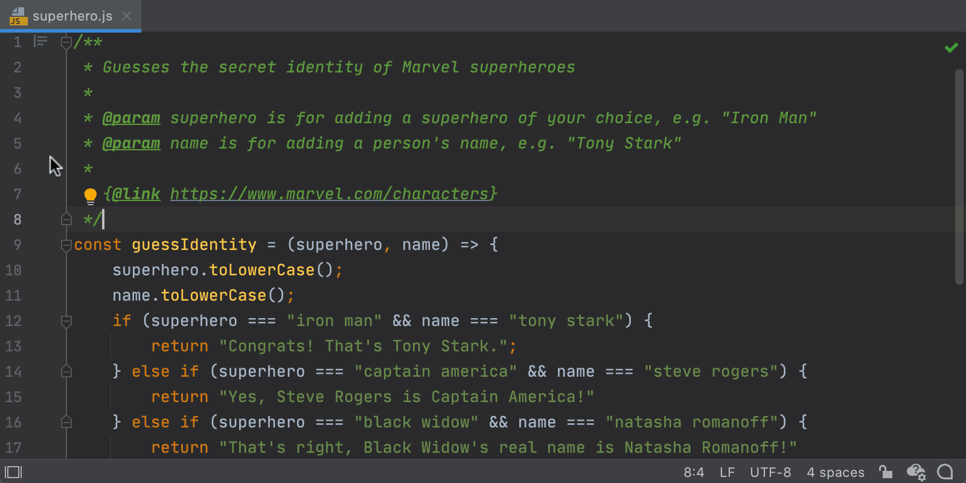Screen dimensions: 966x483
Task: Click the guessIdentity function name
Action: pyautogui.click(x=194, y=245)
